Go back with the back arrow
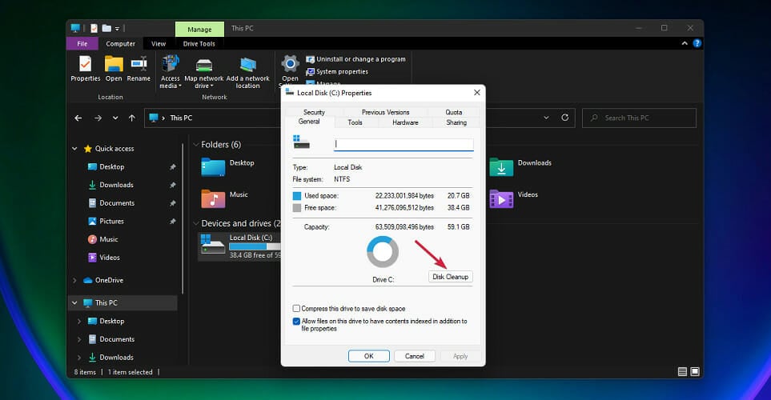Image resolution: width=771 pixels, height=400 pixels. pyautogui.click(x=78, y=118)
